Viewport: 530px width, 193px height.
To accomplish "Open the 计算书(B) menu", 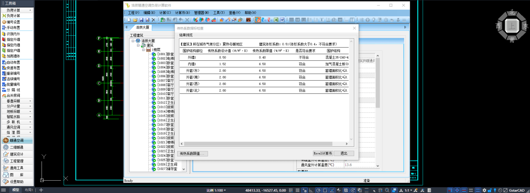I will [183, 13].
